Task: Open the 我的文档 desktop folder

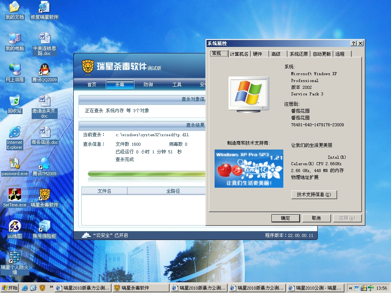Action: [15, 10]
